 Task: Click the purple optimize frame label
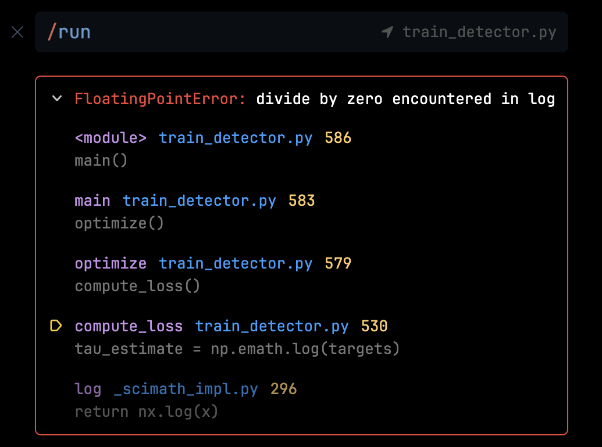coord(111,263)
